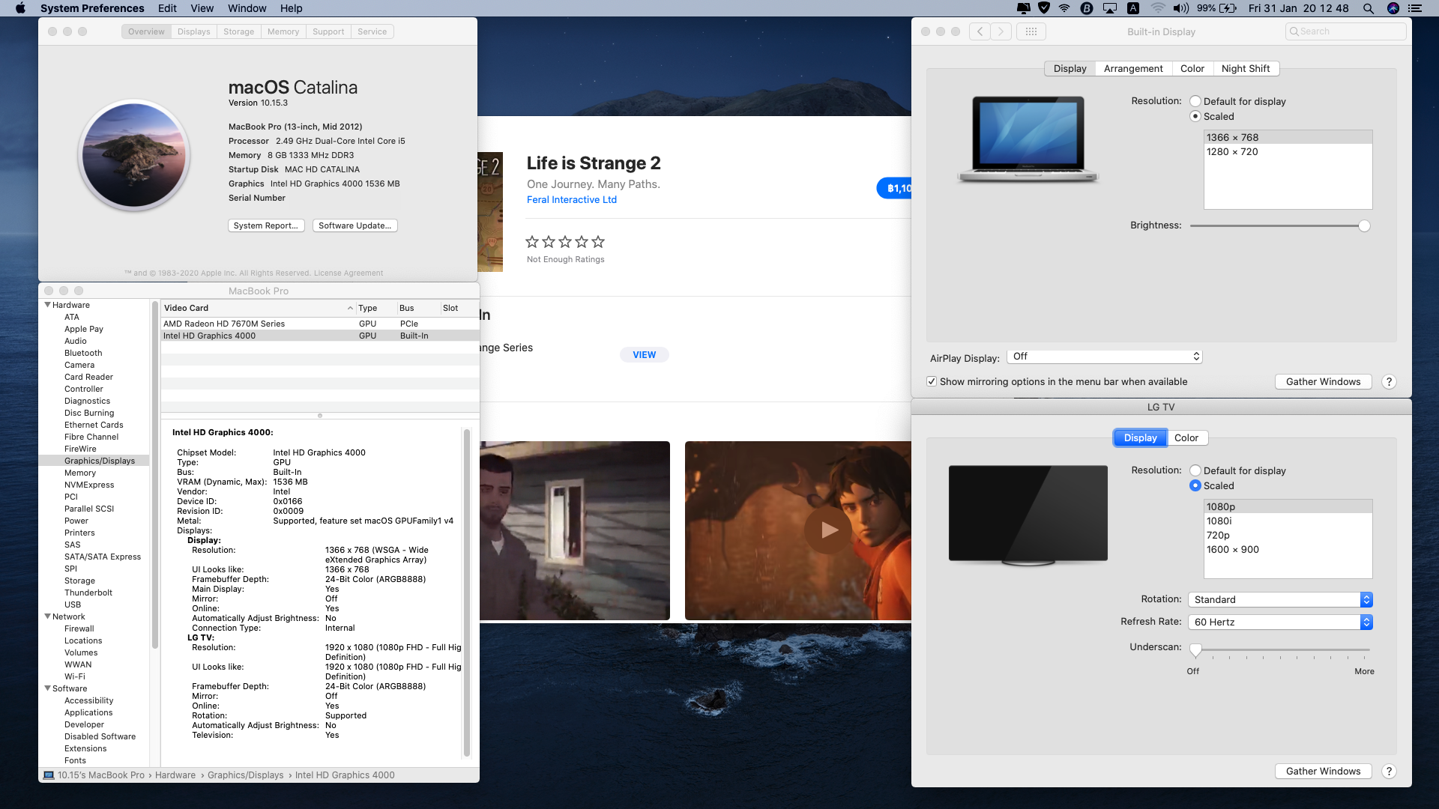This screenshot has height=809, width=1439.
Task: Open Spotlight search in the menu bar
Action: pos(1369,8)
